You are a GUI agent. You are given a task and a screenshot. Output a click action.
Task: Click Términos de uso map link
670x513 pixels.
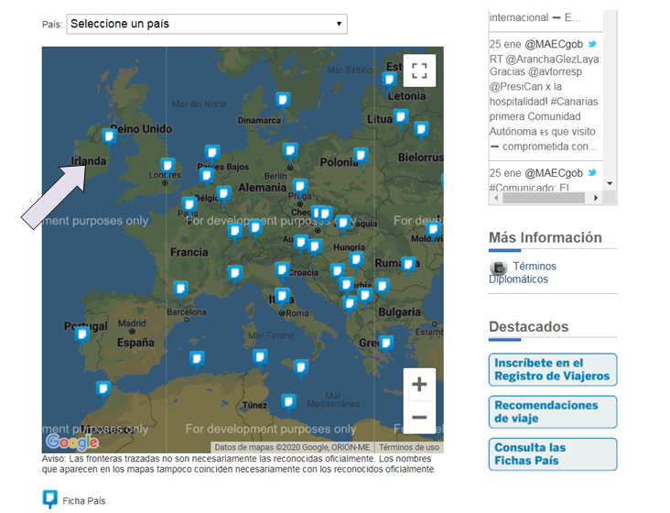[408, 448]
